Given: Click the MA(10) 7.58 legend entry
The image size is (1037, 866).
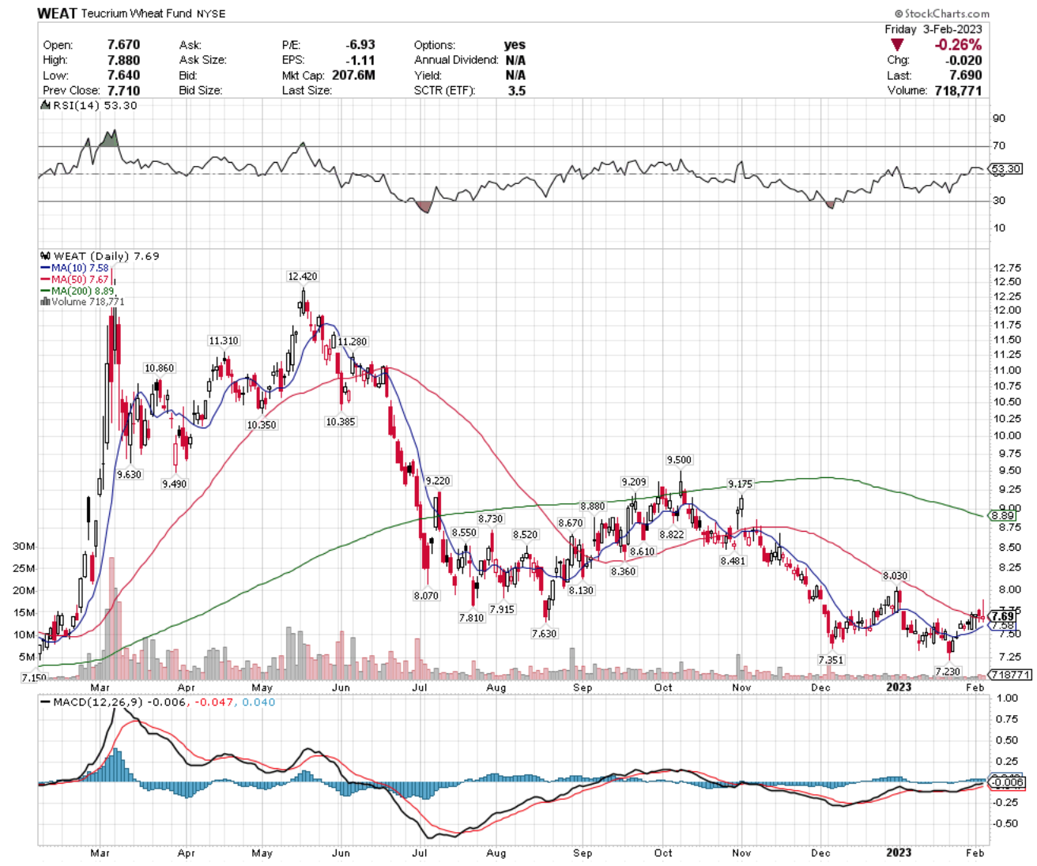Looking at the screenshot, I should click(76, 268).
